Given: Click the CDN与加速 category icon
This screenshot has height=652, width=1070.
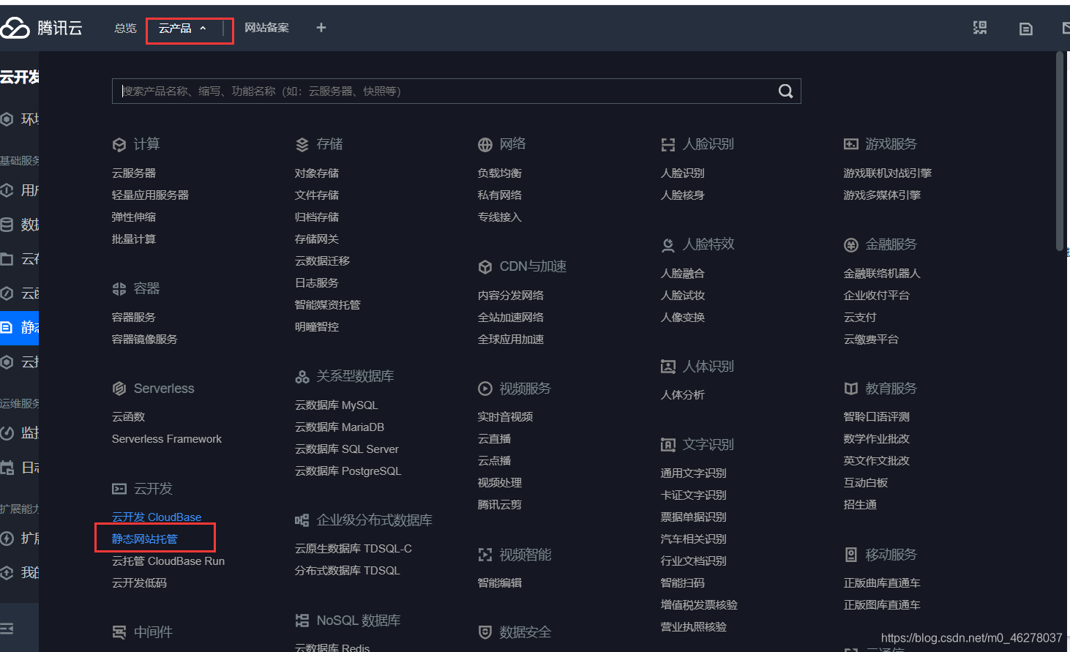Looking at the screenshot, I should tap(485, 267).
